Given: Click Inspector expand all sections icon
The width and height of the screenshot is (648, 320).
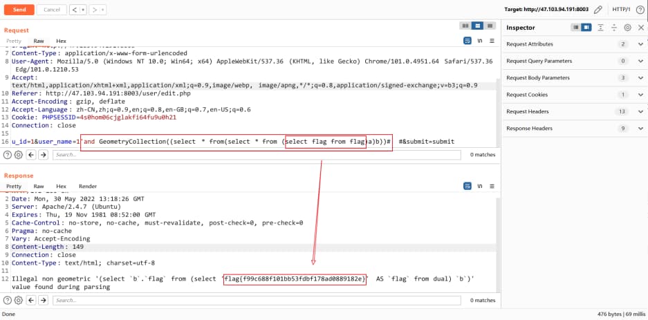Looking at the screenshot, I should pos(601,28).
